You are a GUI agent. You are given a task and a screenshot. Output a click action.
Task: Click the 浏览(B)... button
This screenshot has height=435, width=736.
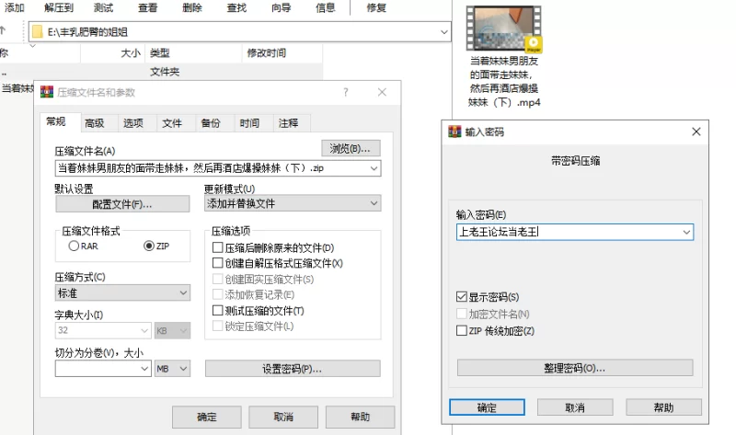(x=351, y=148)
